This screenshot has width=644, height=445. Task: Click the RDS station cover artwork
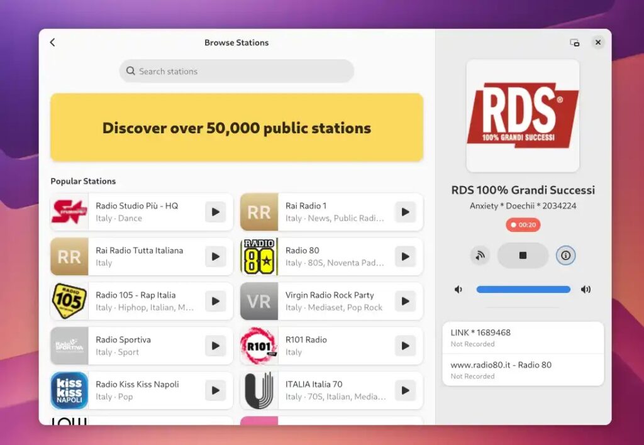(523, 116)
